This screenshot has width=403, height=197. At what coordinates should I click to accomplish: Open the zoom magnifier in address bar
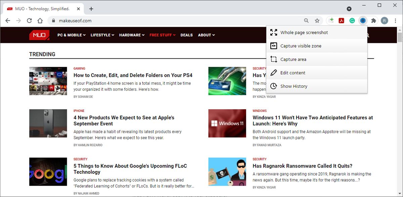(306, 21)
